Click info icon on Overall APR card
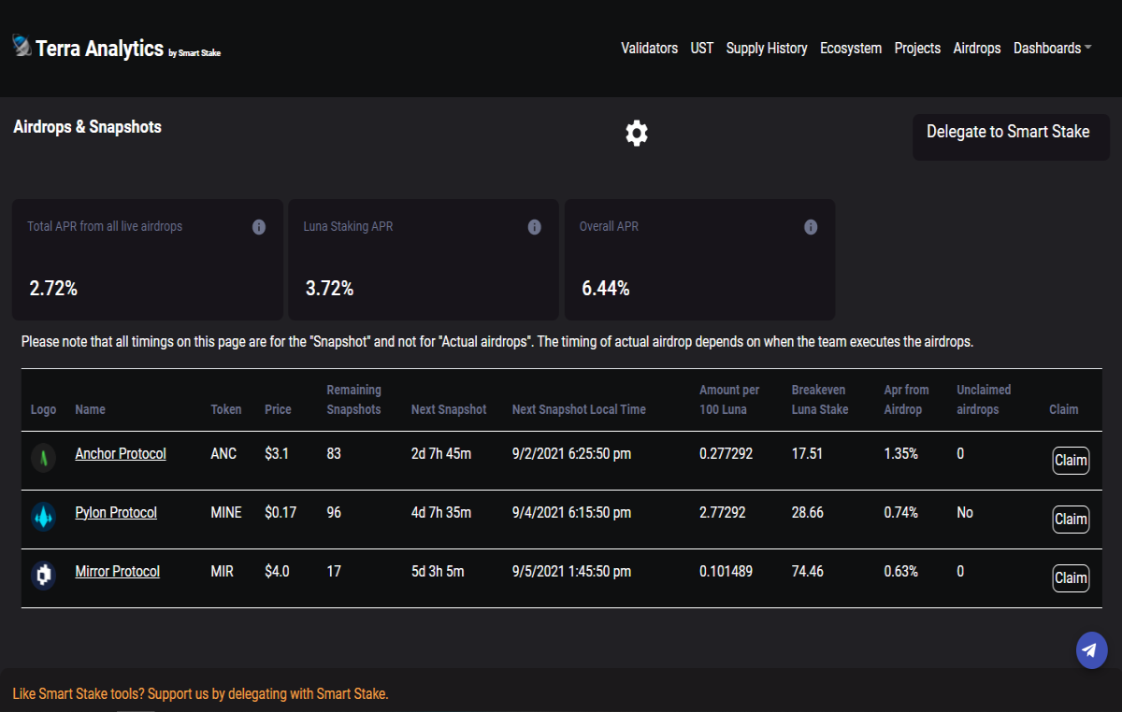Screen dimensions: 1122x712 pos(811,227)
